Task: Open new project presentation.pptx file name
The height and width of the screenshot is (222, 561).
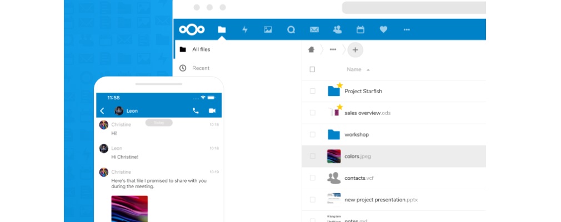Action: [x=381, y=199]
